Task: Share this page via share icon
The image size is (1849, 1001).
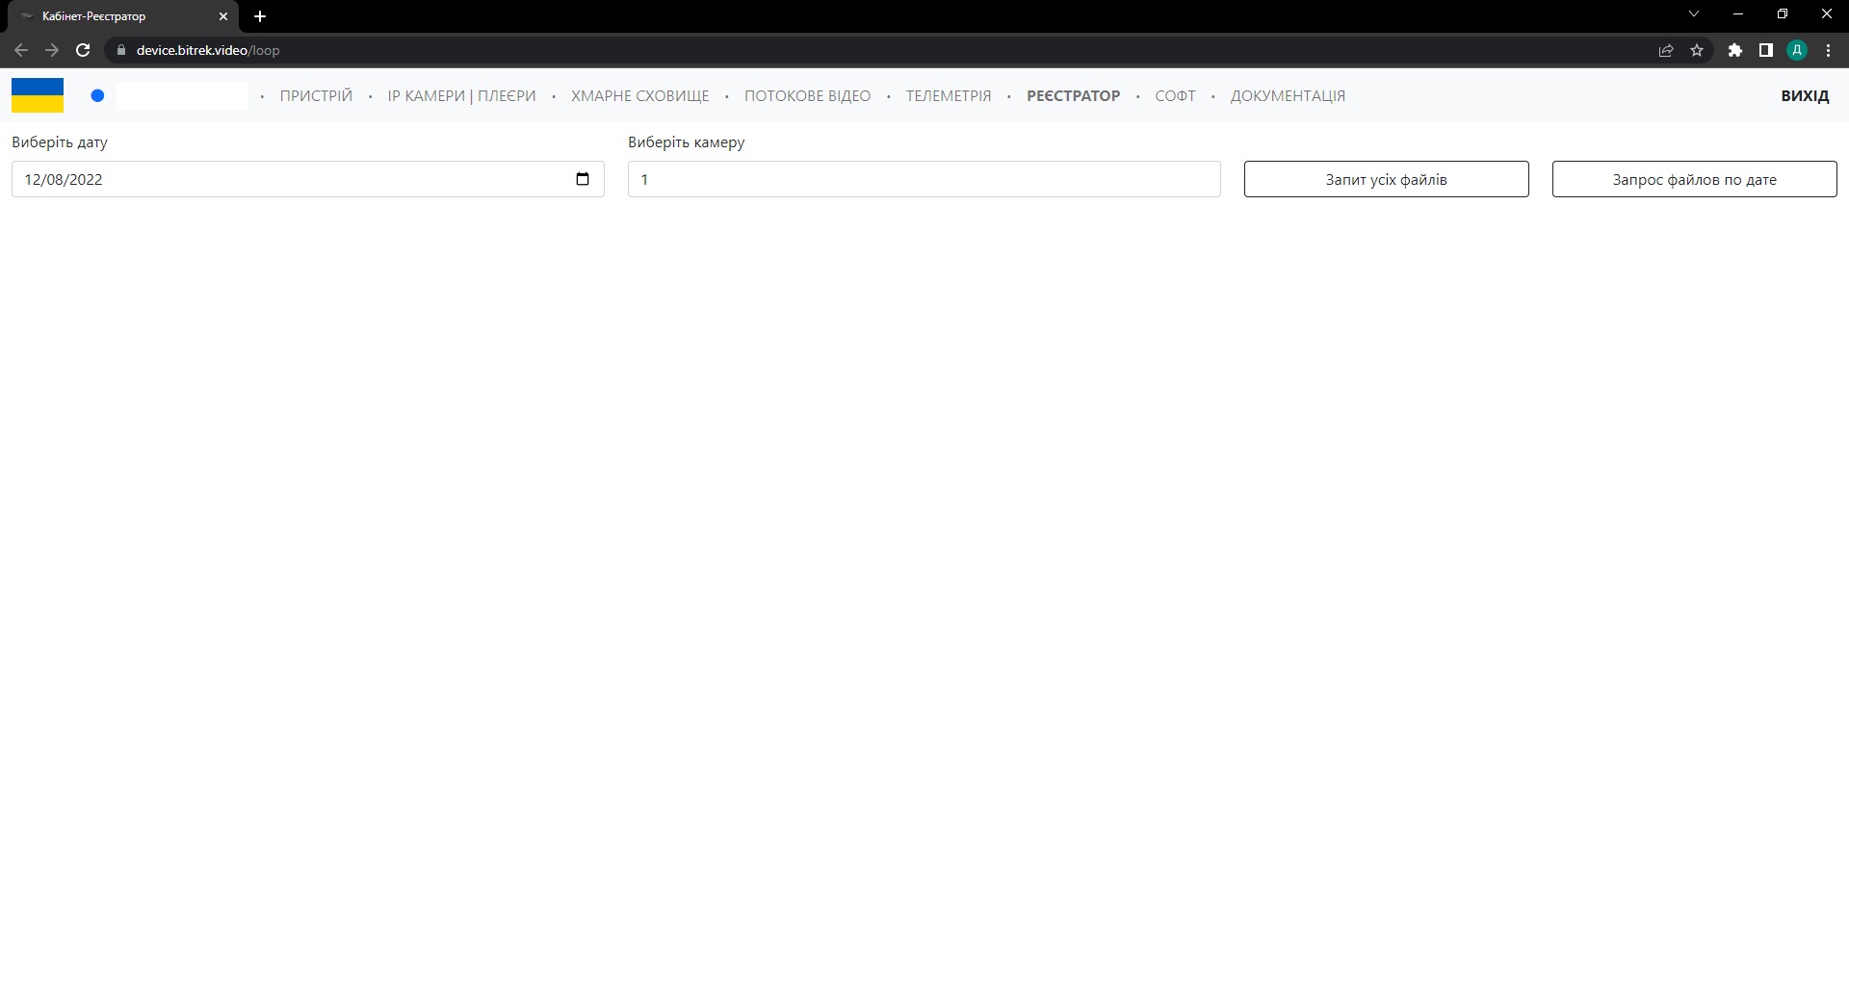Action: (x=1666, y=50)
